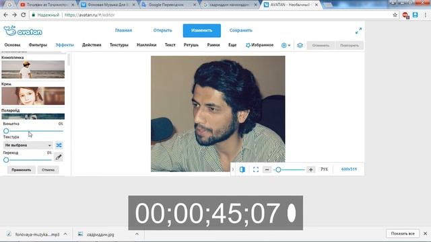Select the Изменить tab
This screenshot has height=242, width=431.
(x=202, y=30)
